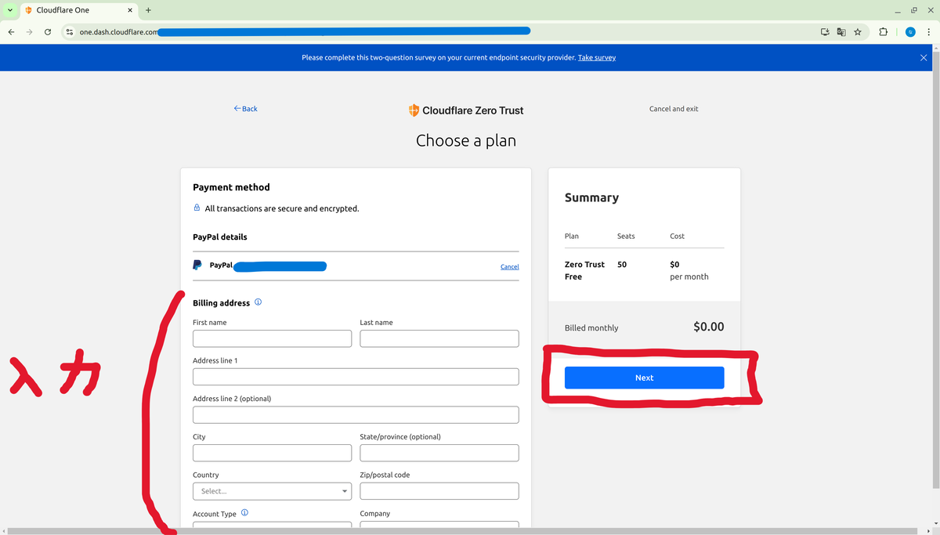Click the Summary heading
The image size is (940, 535).
[591, 197]
